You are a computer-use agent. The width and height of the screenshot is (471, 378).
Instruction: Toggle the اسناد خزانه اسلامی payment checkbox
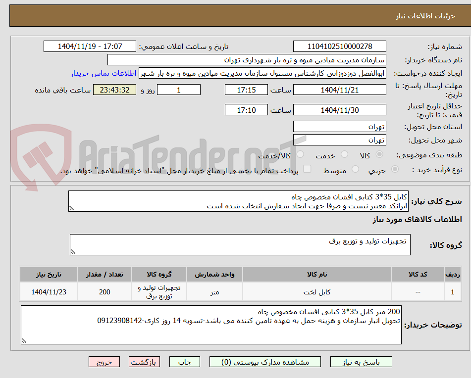307,169
